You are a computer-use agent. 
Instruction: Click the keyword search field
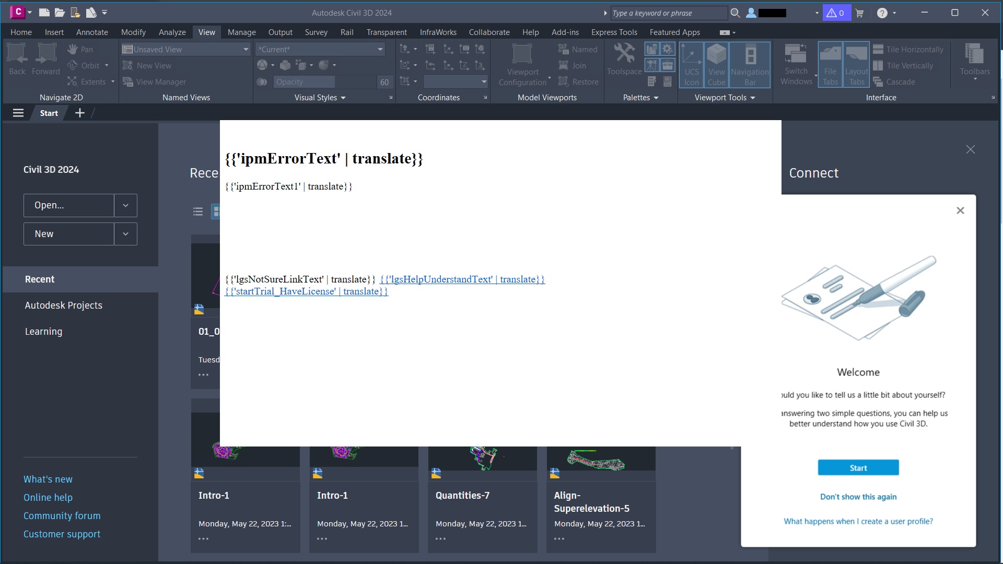coord(668,13)
